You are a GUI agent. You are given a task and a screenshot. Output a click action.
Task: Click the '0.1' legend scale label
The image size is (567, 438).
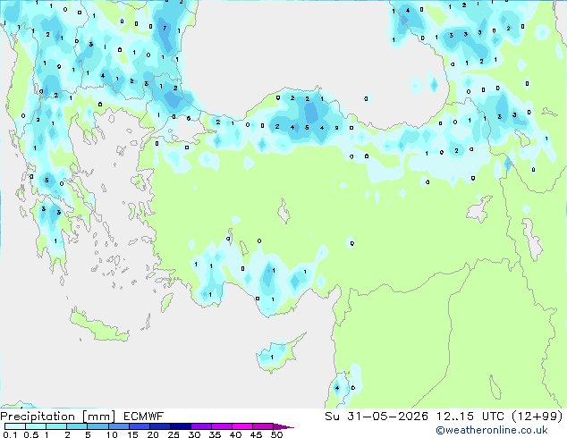(x=10, y=434)
